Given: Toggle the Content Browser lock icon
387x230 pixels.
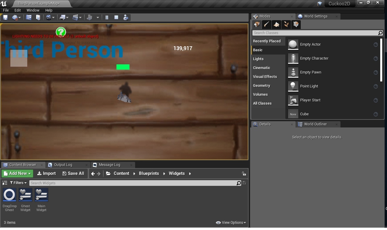Looking at the screenshot, I should click(x=244, y=173).
